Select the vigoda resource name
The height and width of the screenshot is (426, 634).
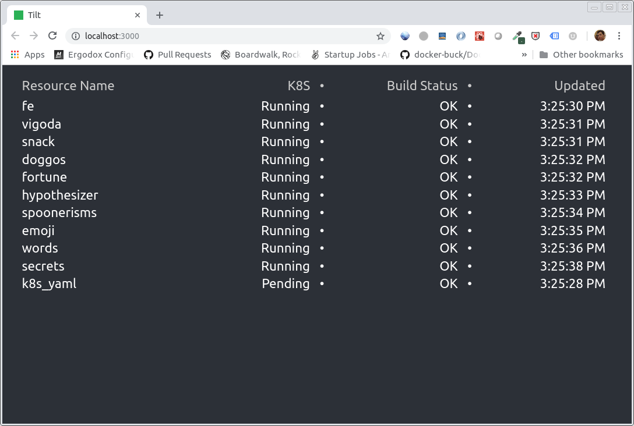41,124
